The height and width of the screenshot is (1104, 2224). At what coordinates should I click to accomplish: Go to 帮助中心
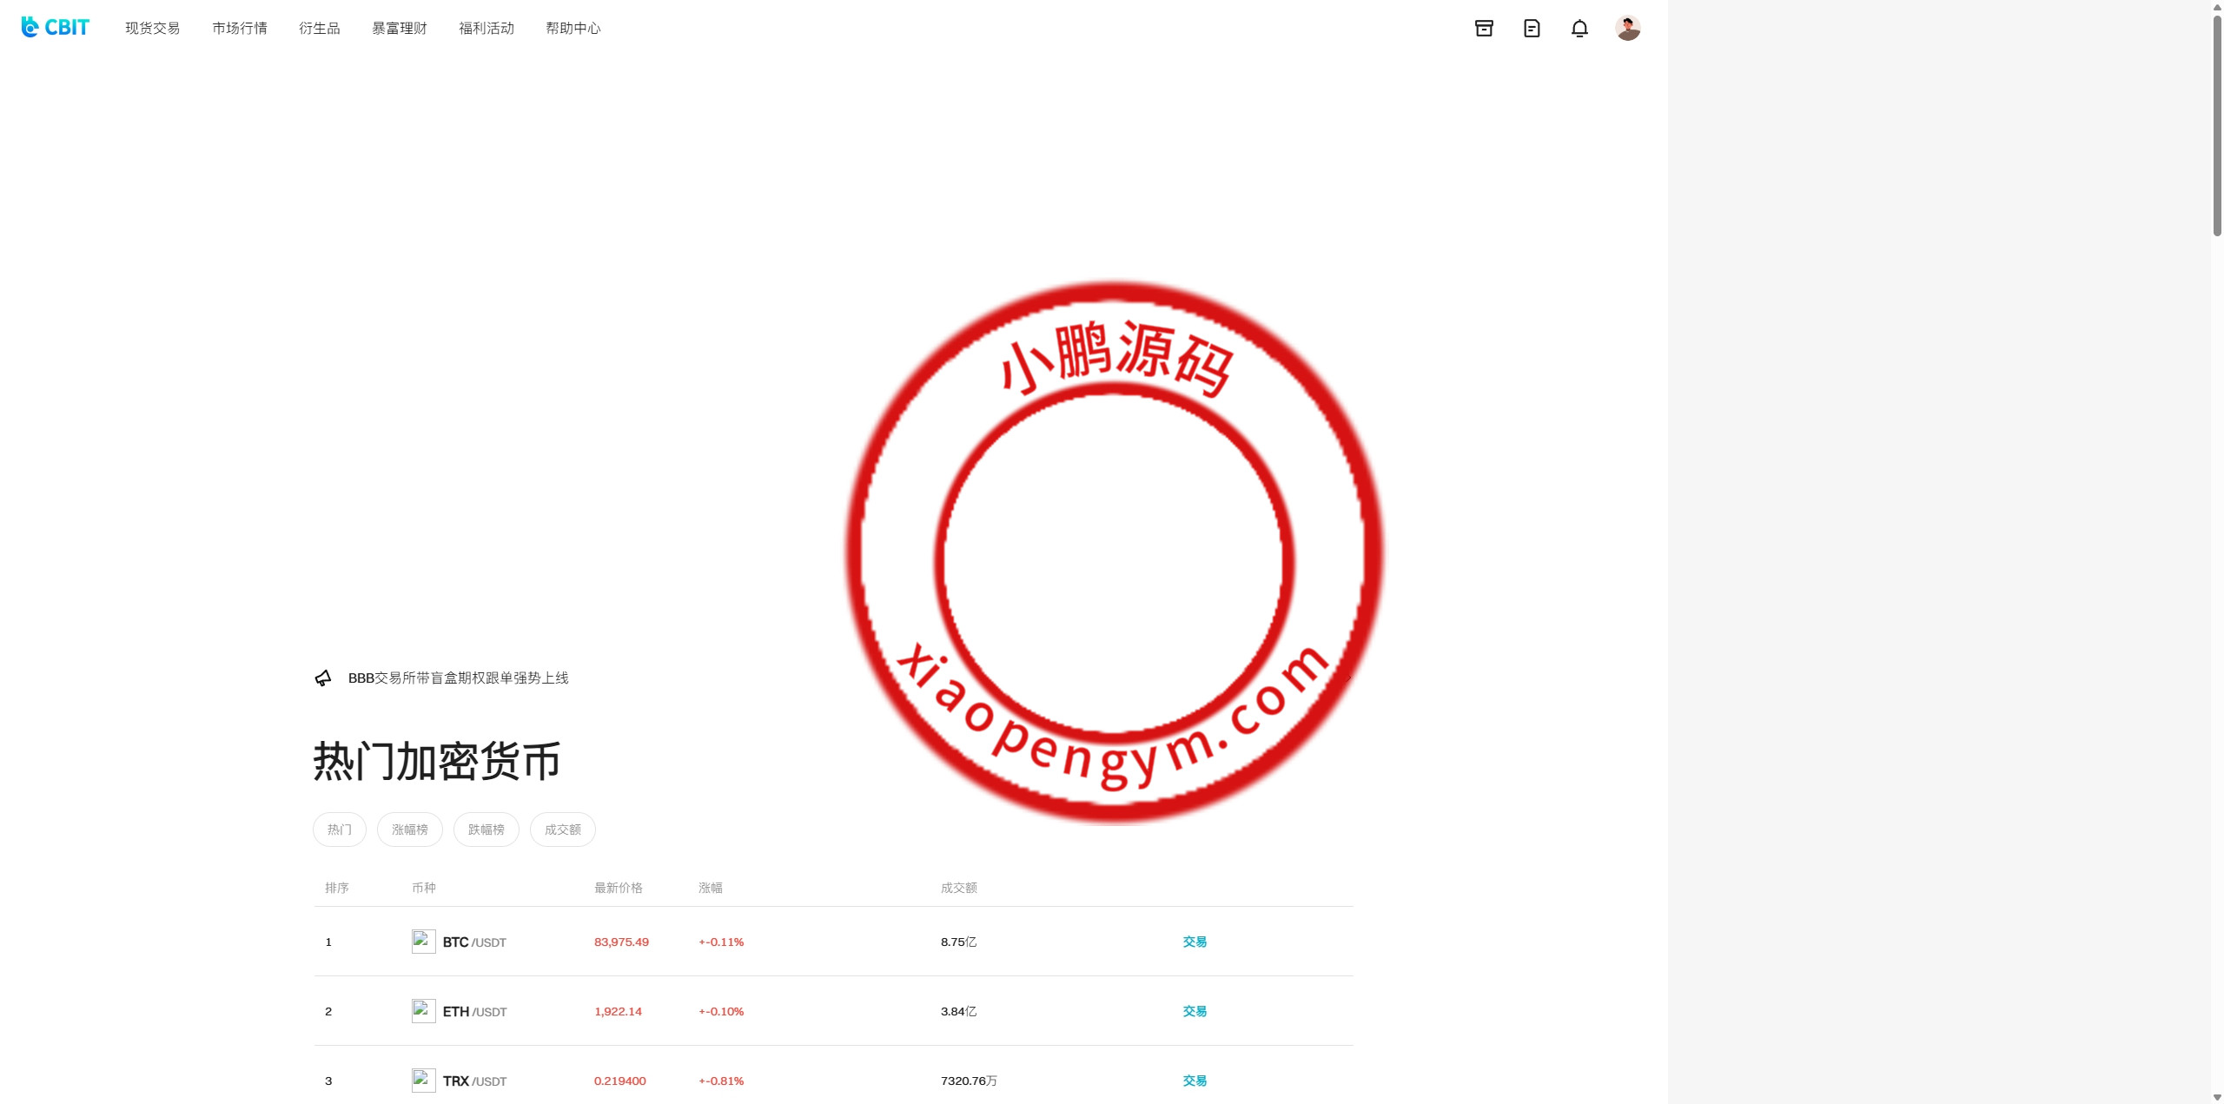pyautogui.click(x=573, y=29)
